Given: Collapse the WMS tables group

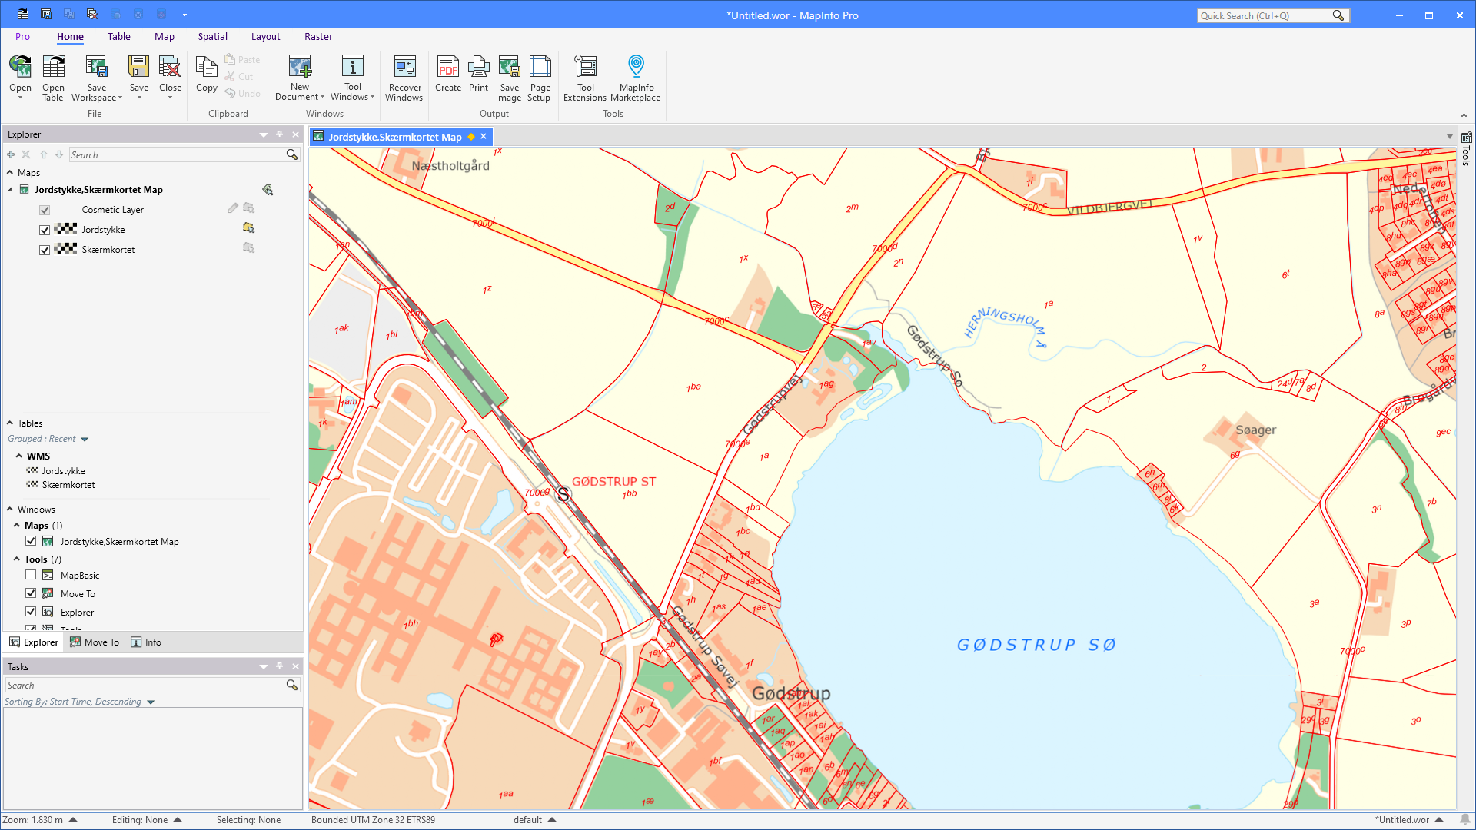Looking at the screenshot, I should click(19, 456).
